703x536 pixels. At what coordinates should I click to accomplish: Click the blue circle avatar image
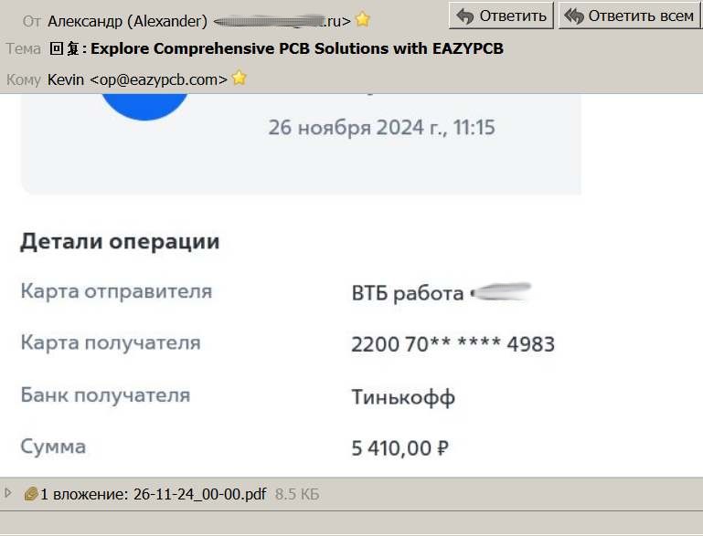(144, 108)
